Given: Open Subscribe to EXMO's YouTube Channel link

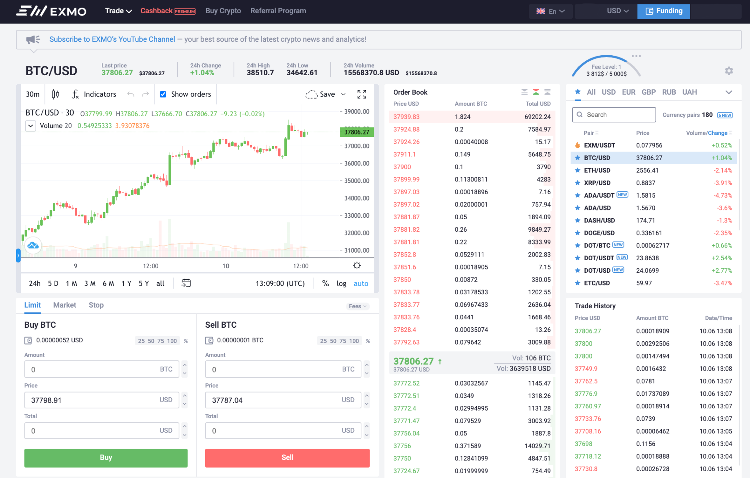Looking at the screenshot, I should [112, 39].
